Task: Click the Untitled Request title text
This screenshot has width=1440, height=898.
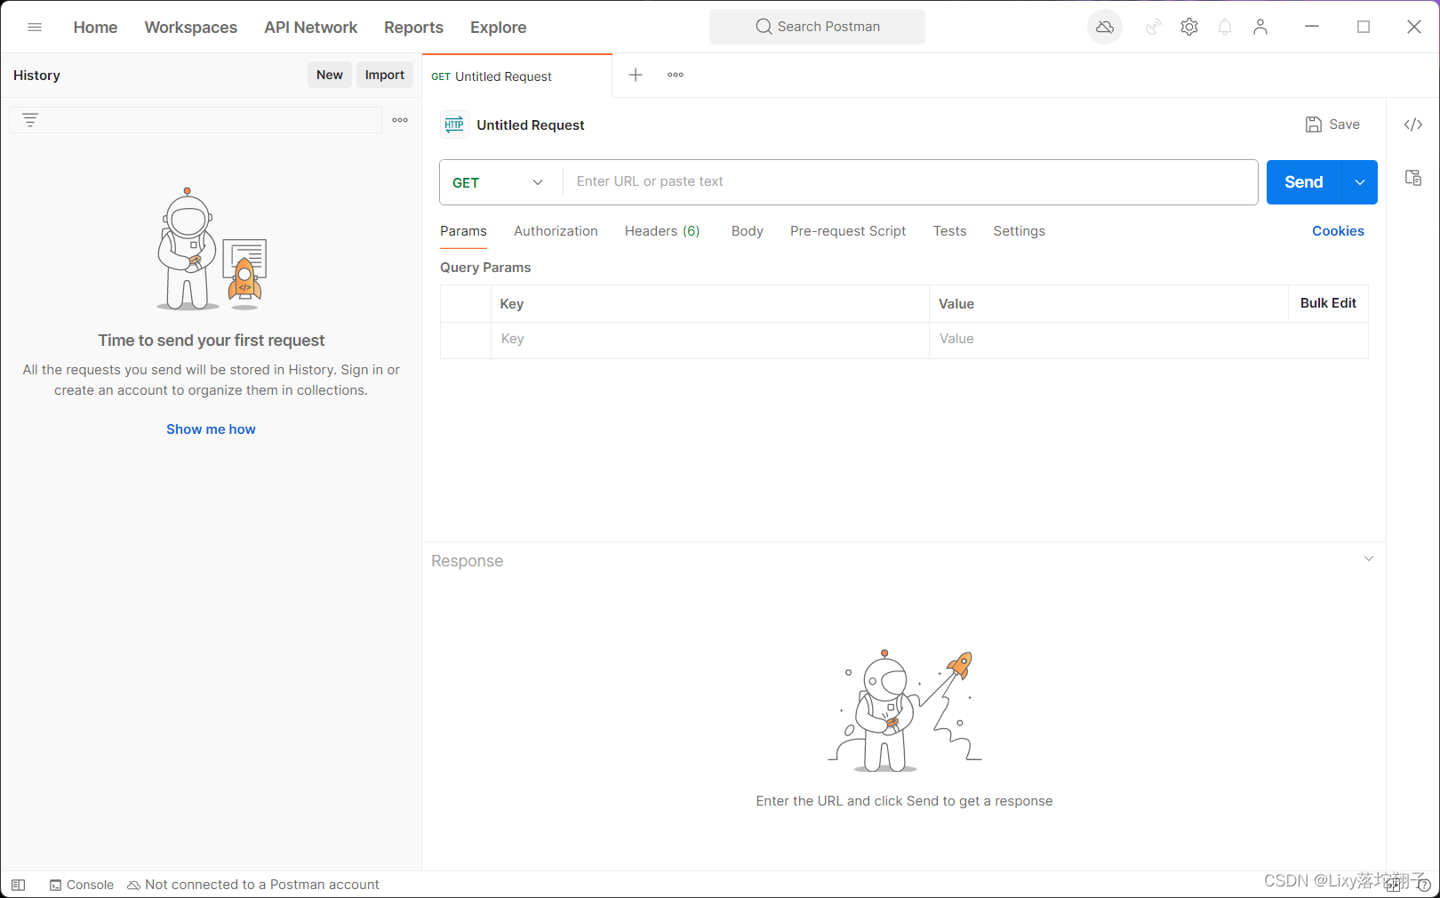Action: tap(531, 125)
